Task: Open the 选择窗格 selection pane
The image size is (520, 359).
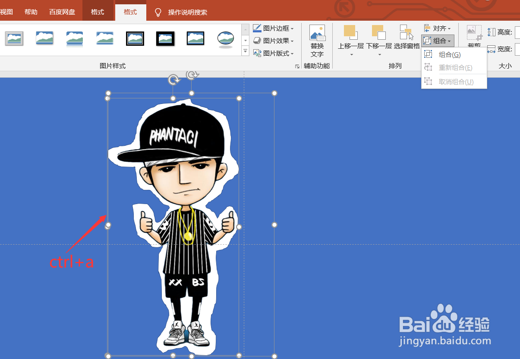Action: 407,37
